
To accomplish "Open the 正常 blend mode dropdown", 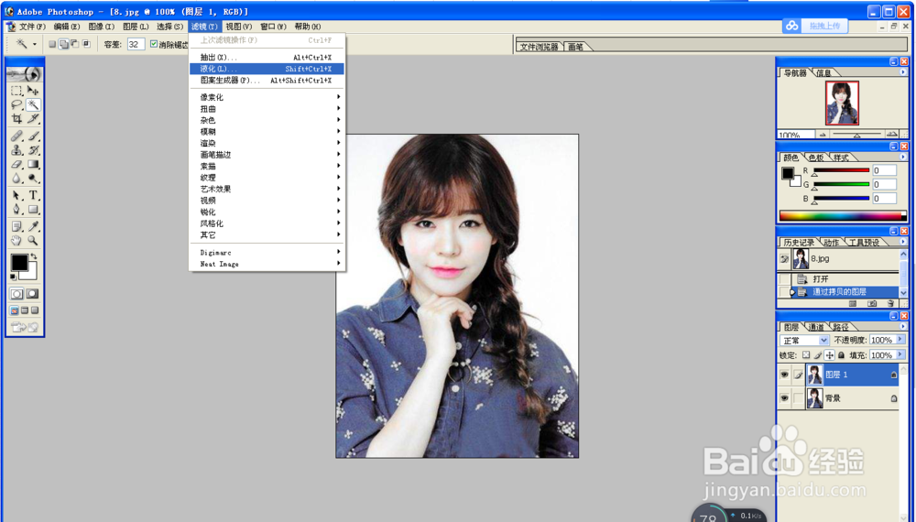I will click(805, 341).
